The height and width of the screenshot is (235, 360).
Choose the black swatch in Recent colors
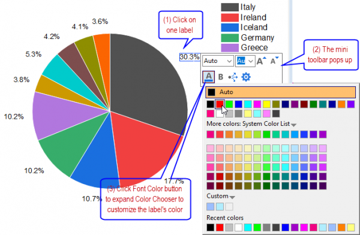point(211,227)
